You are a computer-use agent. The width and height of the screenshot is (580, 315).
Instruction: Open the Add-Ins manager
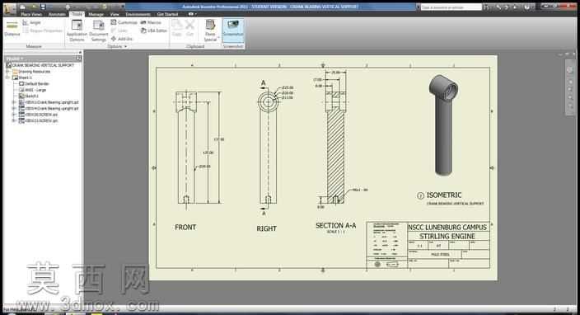pos(122,39)
